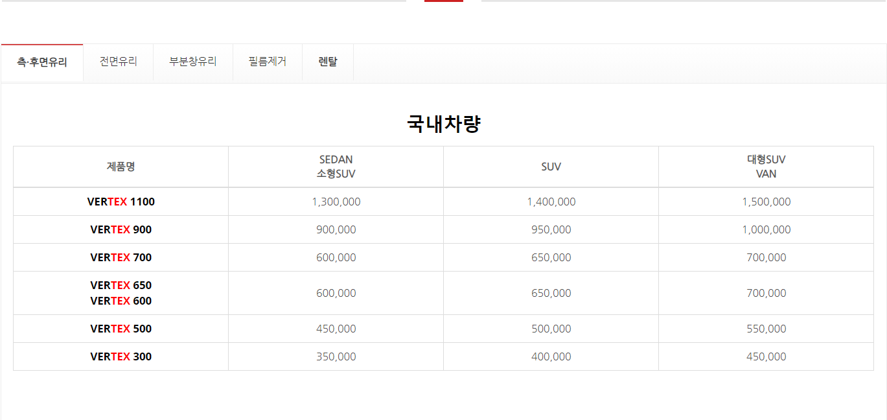Open the 부분창유리 tab
The image size is (887, 420).
(193, 62)
